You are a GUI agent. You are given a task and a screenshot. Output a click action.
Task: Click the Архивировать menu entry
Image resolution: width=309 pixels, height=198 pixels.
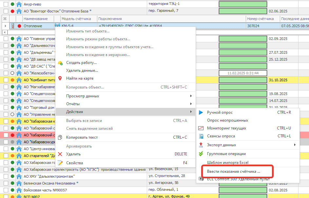point(79,146)
